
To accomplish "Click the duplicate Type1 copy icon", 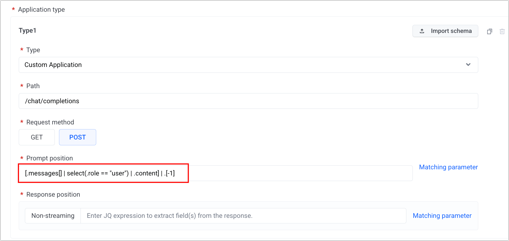I will click(x=489, y=32).
